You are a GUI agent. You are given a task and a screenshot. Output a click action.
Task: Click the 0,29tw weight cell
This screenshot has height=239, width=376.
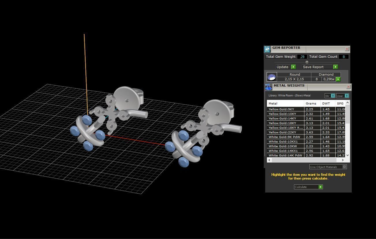(329, 79)
